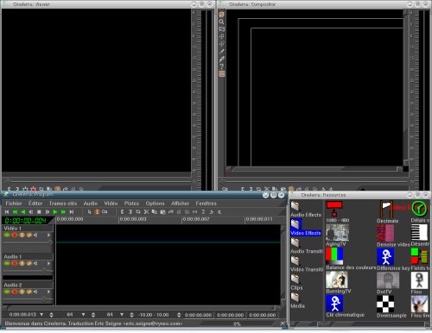Image resolution: width=432 pixels, height=333 pixels.
Task: Open the Trames clés menu
Action: (63, 204)
